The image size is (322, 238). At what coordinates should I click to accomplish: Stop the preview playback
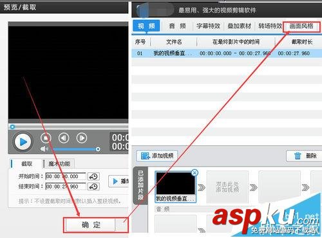pos(46,138)
